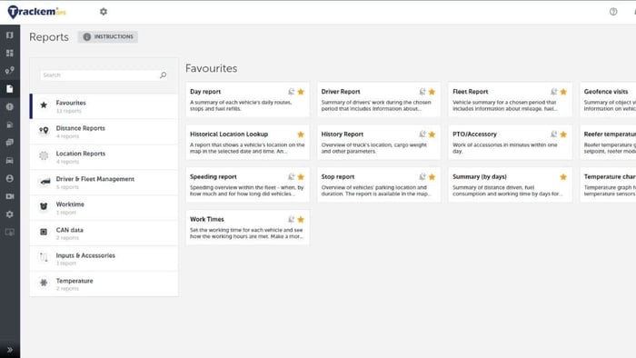Click the schedule bell icon on Day report
Viewport: 636px width, 358px height.
(x=291, y=92)
